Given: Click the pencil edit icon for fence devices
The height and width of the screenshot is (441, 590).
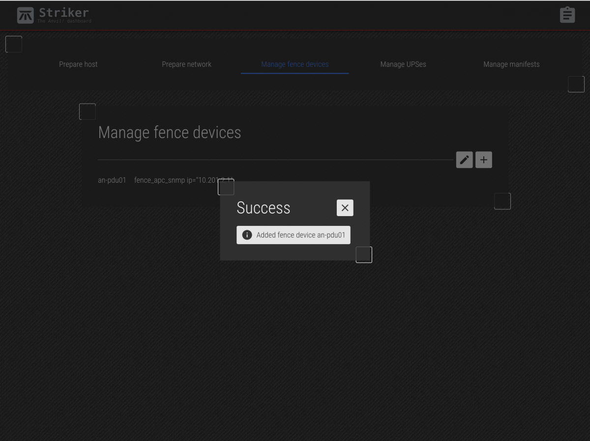Looking at the screenshot, I should pos(464,160).
